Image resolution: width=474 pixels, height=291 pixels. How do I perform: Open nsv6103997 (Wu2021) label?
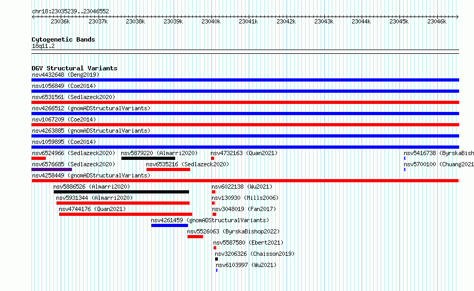(x=246, y=265)
